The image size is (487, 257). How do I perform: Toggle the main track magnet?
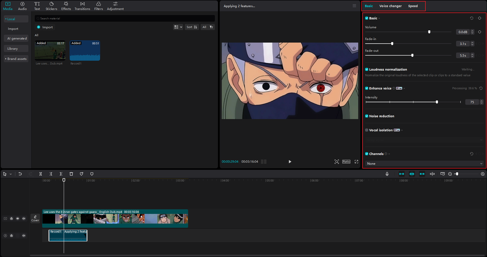pyautogui.click(x=401, y=174)
